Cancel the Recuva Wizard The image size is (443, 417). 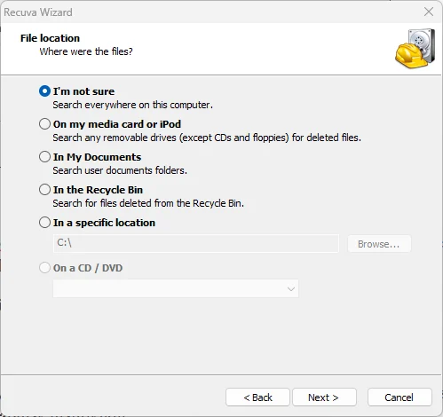(x=399, y=397)
